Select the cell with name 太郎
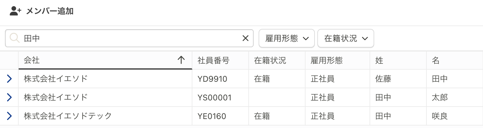Screen dimensions: 483x128 click(455, 98)
